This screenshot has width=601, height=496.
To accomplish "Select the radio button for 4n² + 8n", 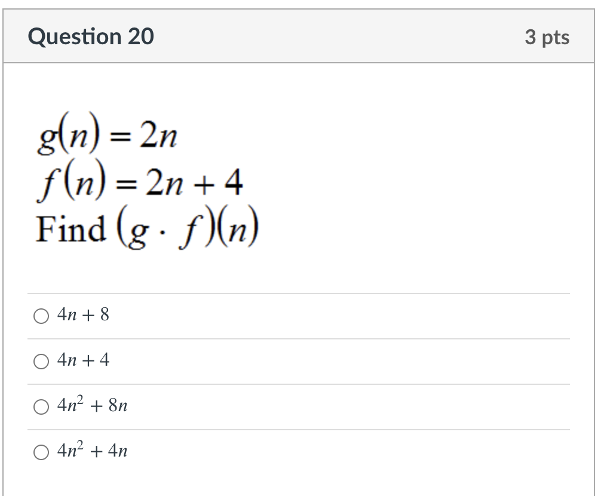I will (41, 406).
